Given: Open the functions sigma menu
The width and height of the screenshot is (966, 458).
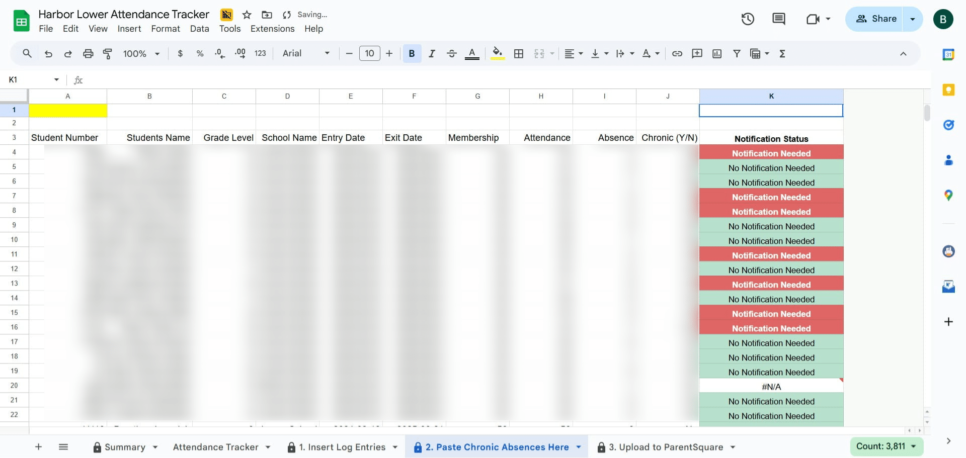Looking at the screenshot, I should (782, 53).
